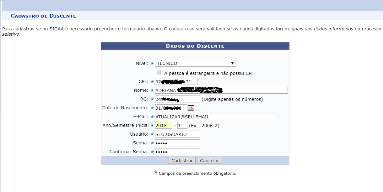Click the Cadastro de Discente page title
383x192 pixels.
pos(43,16)
